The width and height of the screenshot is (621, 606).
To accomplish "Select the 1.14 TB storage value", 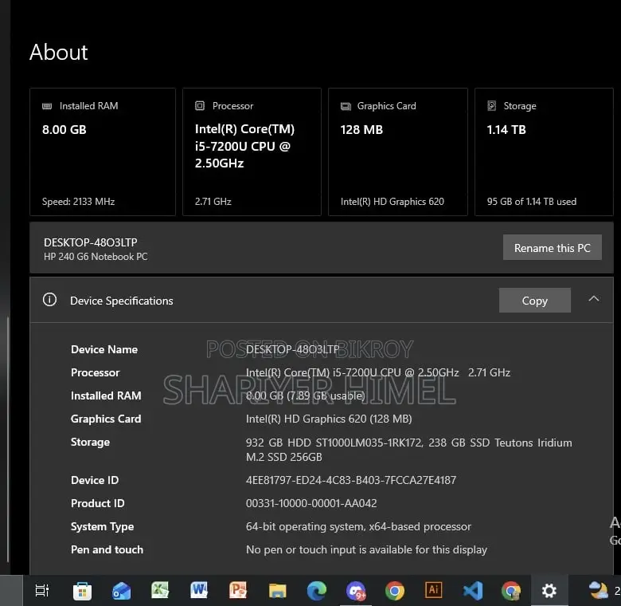I will [506, 130].
